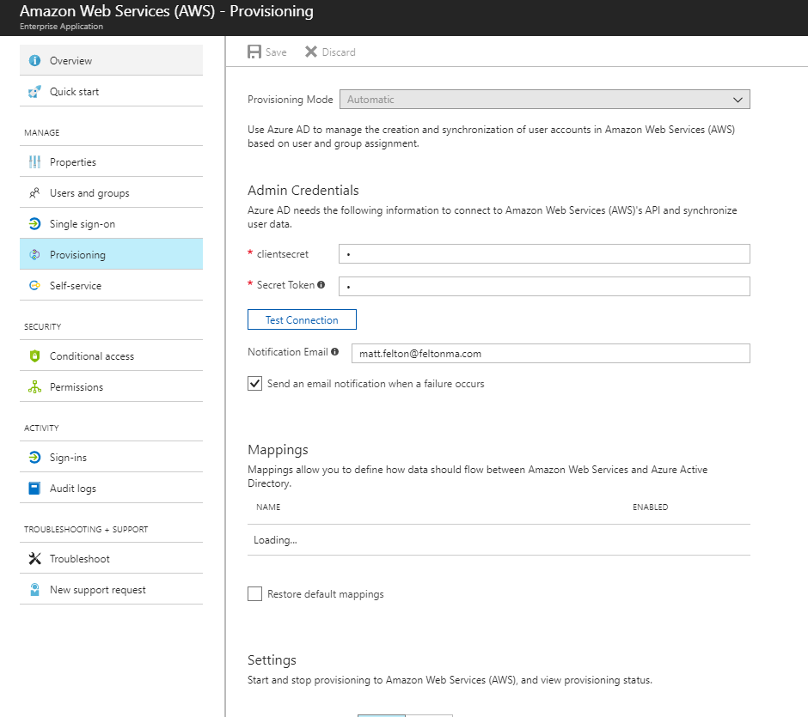Click the Save button label
Screen dimensions: 808x717
pos(276,52)
